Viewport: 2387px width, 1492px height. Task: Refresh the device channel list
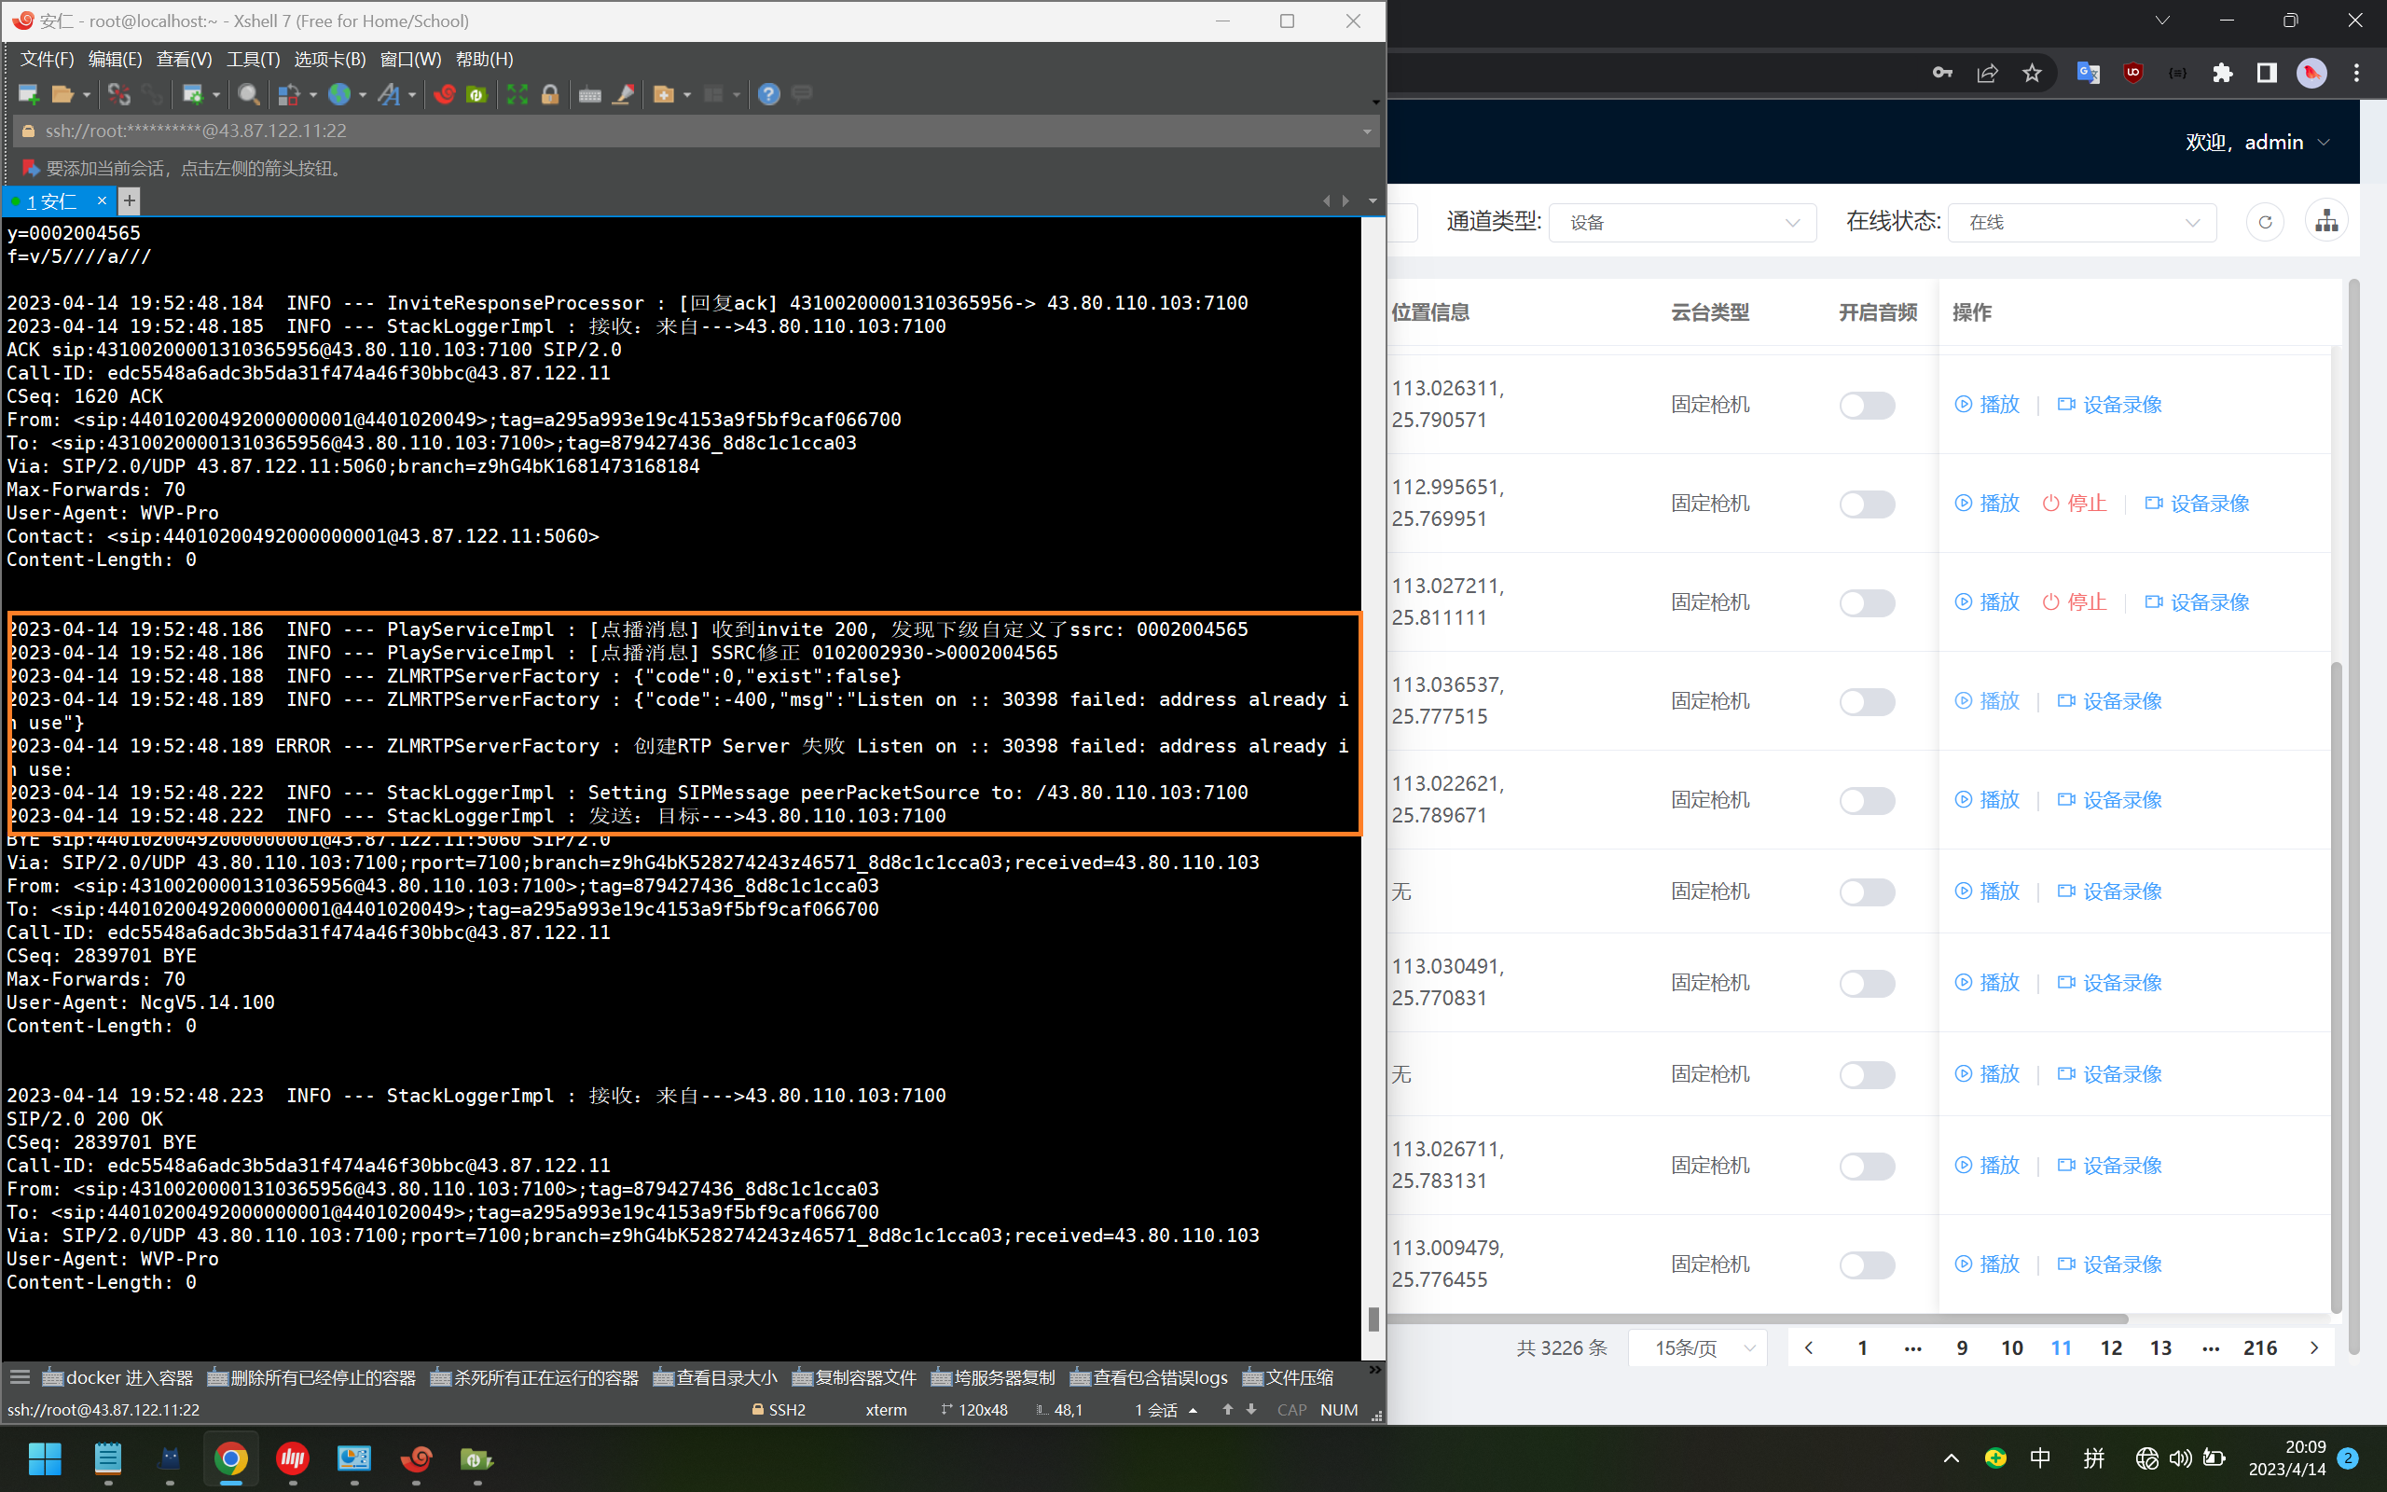coord(2265,222)
